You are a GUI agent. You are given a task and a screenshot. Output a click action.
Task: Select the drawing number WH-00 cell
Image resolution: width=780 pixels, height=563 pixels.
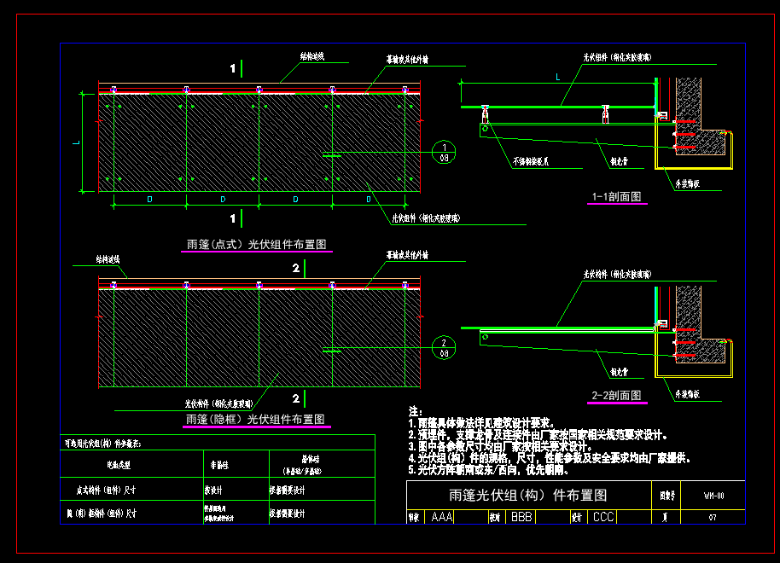coord(713,496)
